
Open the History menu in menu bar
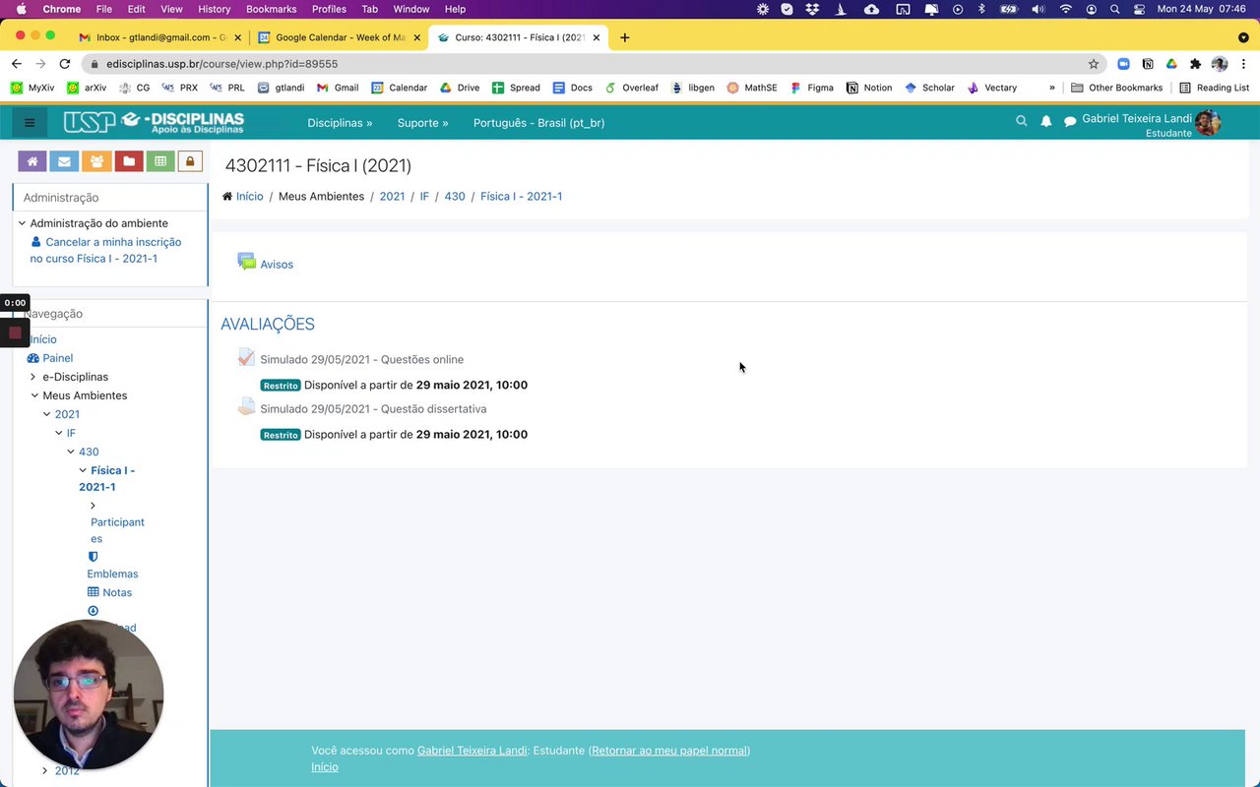[x=214, y=9]
